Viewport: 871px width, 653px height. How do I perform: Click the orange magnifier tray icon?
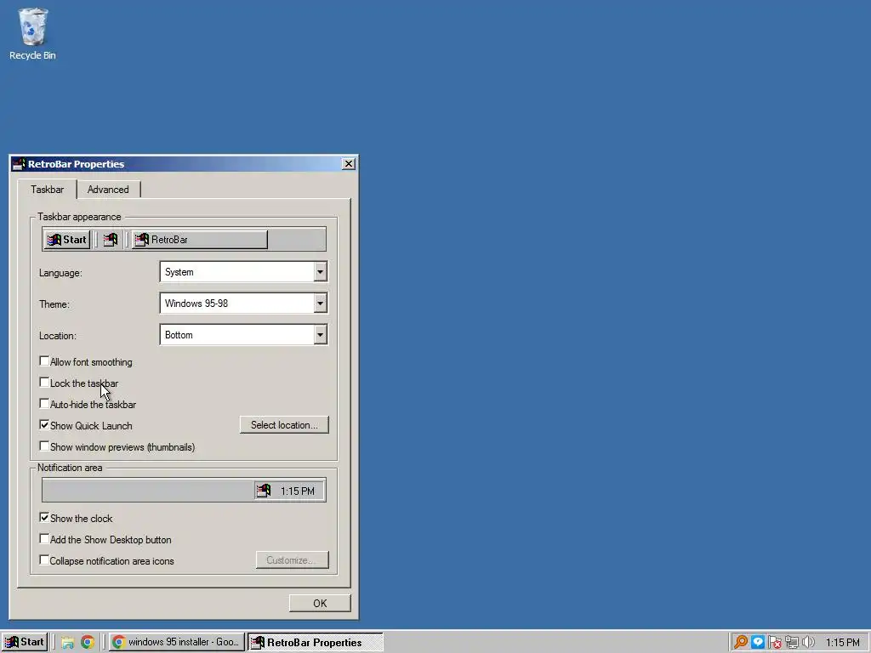click(741, 643)
